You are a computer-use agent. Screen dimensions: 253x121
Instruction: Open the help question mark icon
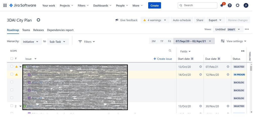pos(230,5)
